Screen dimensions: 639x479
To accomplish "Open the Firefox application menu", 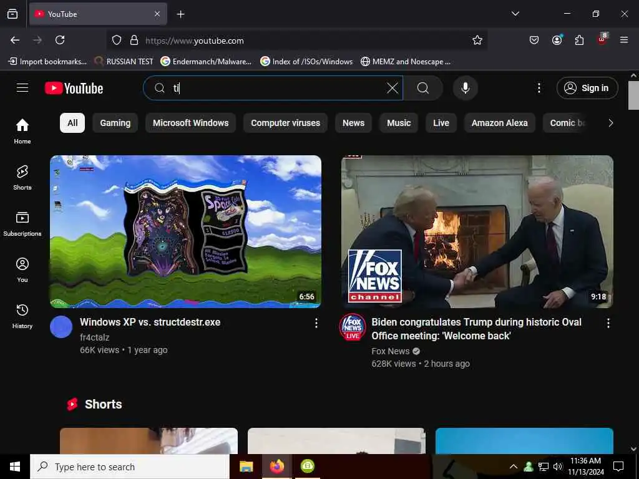I will point(624,40).
